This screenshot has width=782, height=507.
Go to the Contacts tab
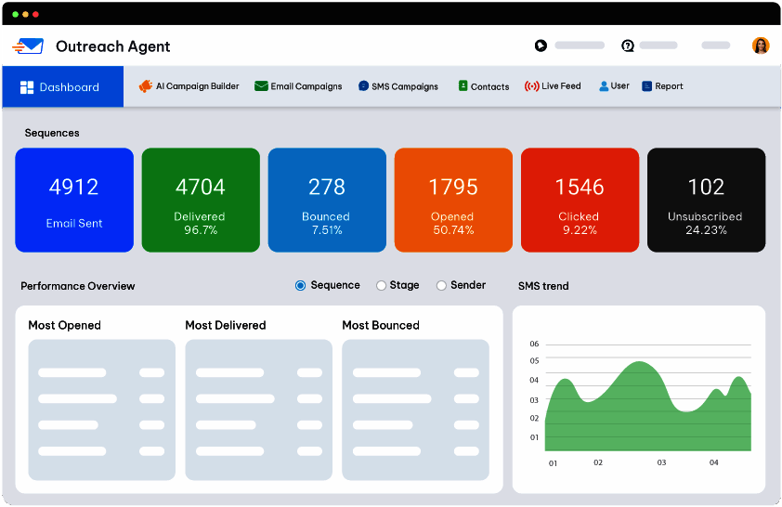(x=484, y=86)
